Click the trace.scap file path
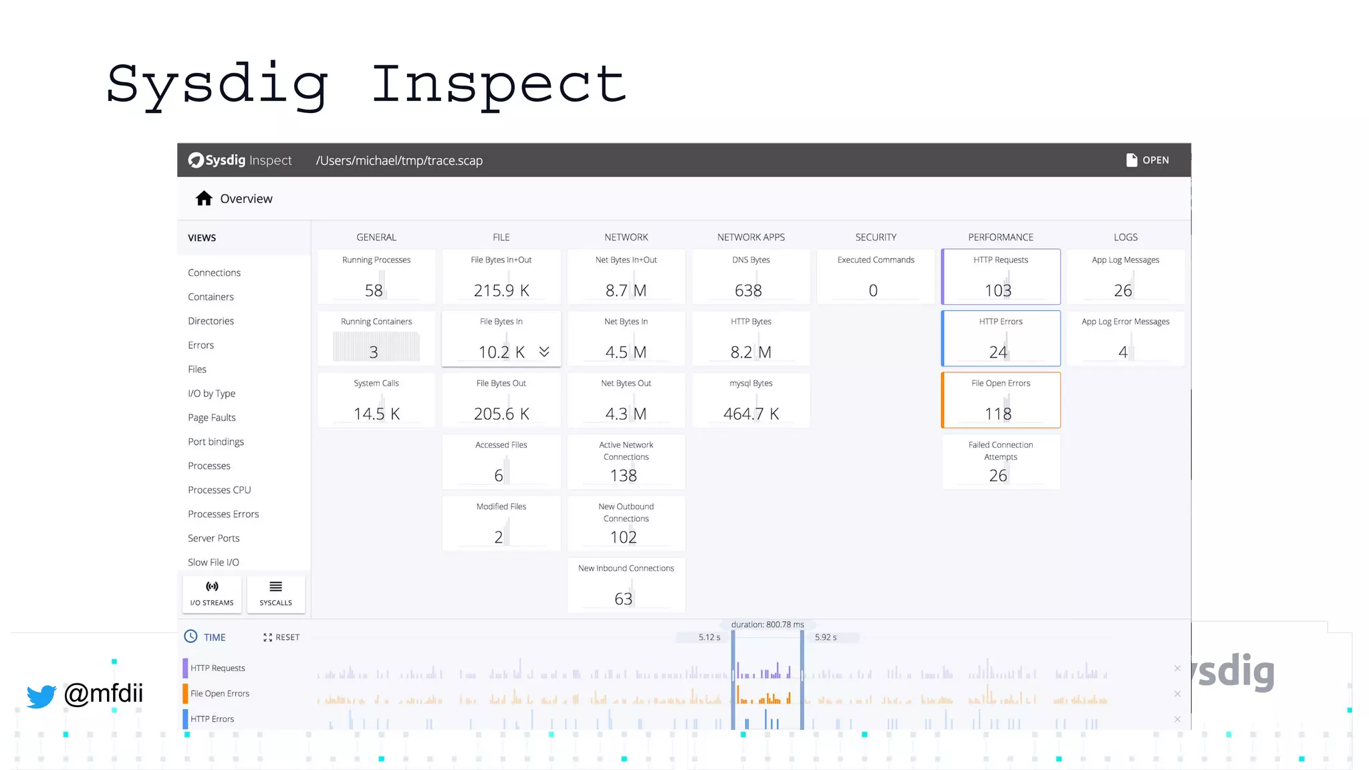1369x770 pixels. pos(399,160)
